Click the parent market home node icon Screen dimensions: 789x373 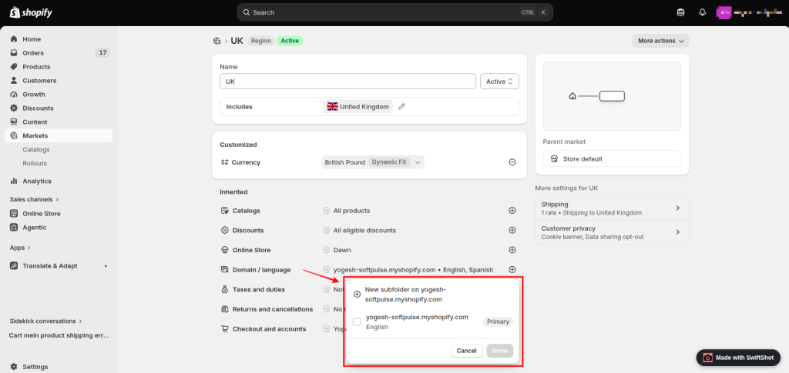[572, 96]
